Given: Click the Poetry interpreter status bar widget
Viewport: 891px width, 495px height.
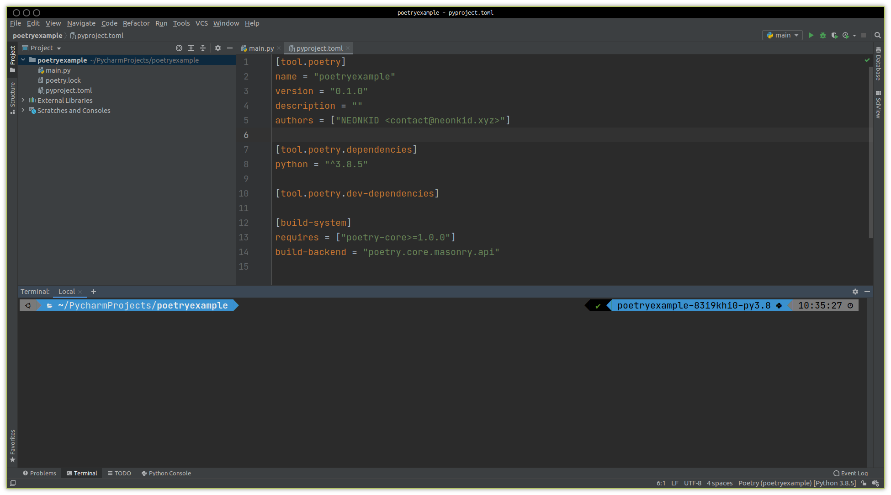Looking at the screenshot, I should coord(797,483).
